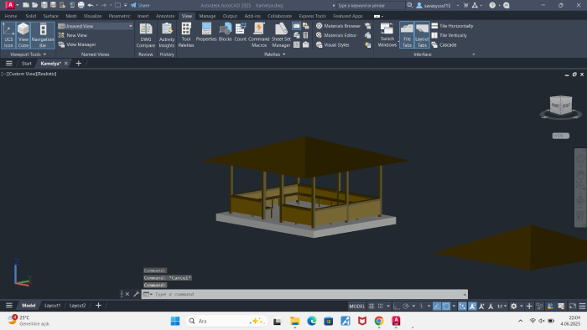The width and height of the screenshot is (587, 330).
Task: Open command line recent commands dropdown
Action: tap(147, 294)
